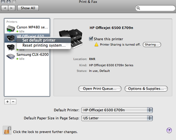Remove selected printer with the minus button
Image resolution: width=176 pixels, height=140 pixels.
pos(13,102)
